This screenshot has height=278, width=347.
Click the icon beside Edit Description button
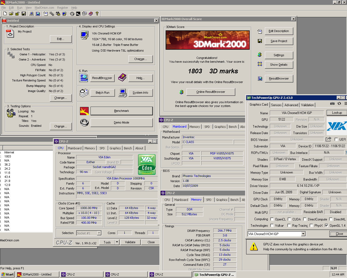point(260,31)
